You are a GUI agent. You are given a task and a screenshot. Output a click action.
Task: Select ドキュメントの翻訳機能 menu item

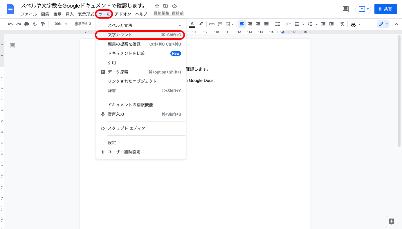141,105
